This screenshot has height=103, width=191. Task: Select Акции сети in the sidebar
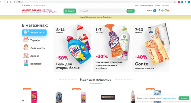(x=34, y=32)
